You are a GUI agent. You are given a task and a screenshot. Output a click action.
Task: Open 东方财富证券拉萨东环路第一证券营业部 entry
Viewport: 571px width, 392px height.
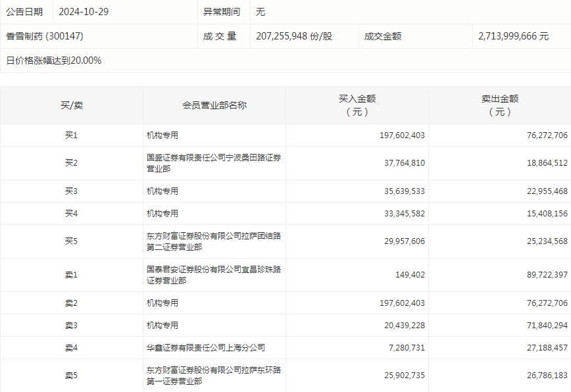(214, 376)
